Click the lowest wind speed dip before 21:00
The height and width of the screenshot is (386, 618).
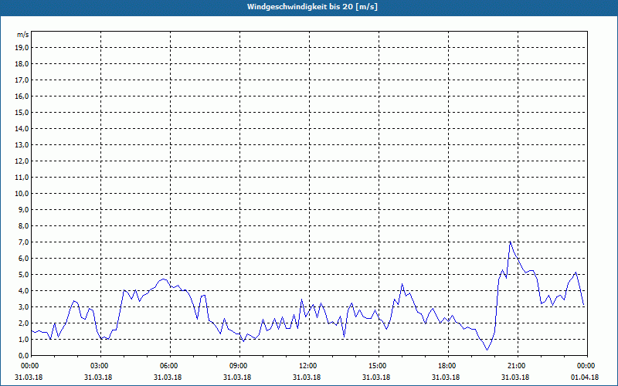pyautogui.click(x=487, y=350)
